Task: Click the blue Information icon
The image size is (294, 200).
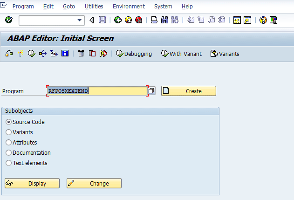Action: (65, 54)
